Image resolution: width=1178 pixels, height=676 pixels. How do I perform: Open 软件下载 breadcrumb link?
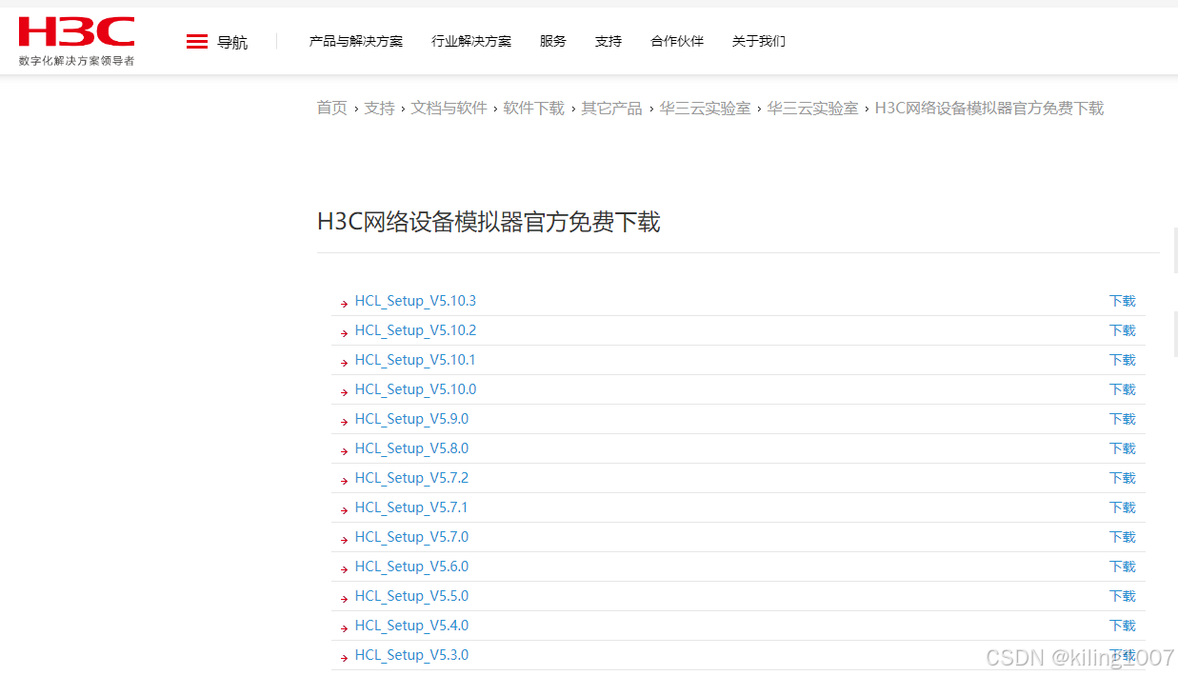[534, 109]
